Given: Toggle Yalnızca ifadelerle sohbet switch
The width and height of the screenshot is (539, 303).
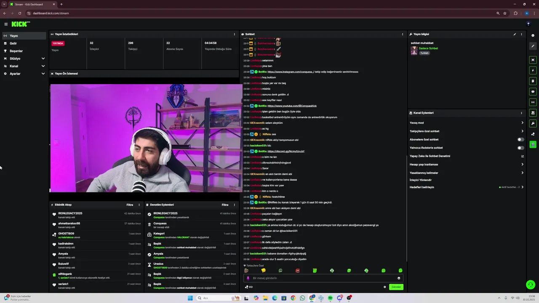Looking at the screenshot, I should click(521, 148).
